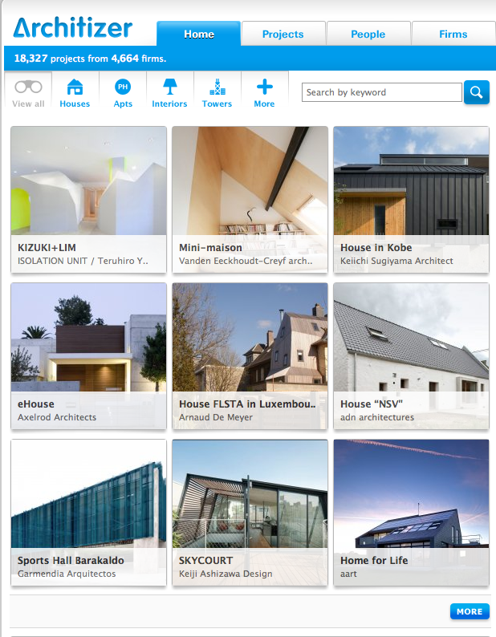Viewport: 496px width, 637px height.
Task: Switch to the Projects tab
Action: [x=283, y=34]
